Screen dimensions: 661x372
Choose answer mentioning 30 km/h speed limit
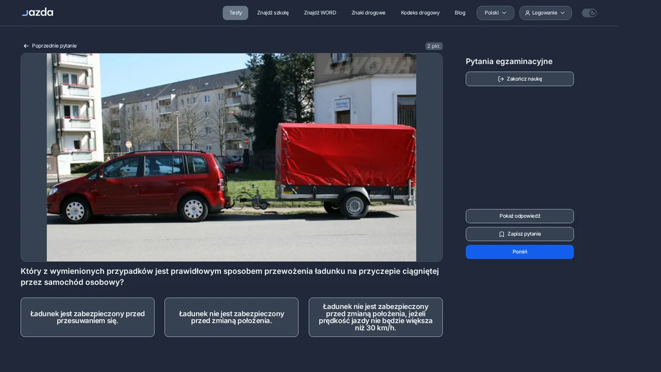[376, 317]
